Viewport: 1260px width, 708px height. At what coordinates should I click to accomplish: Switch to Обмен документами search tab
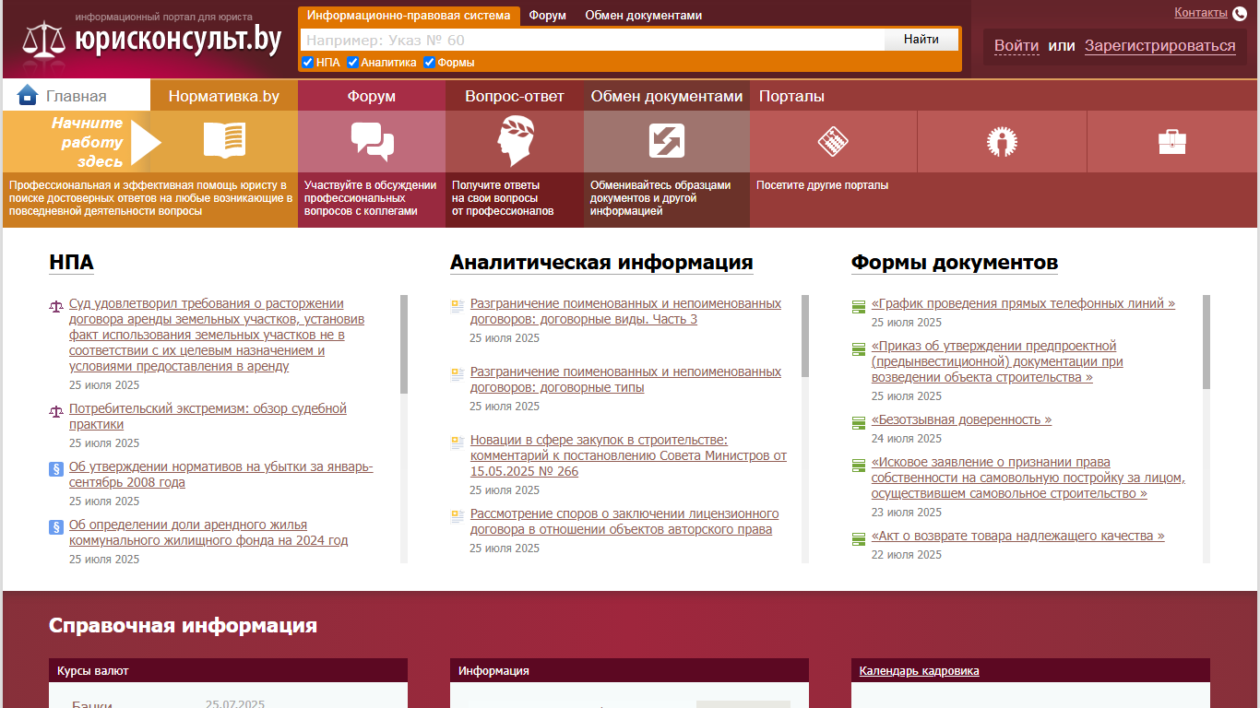[644, 16]
